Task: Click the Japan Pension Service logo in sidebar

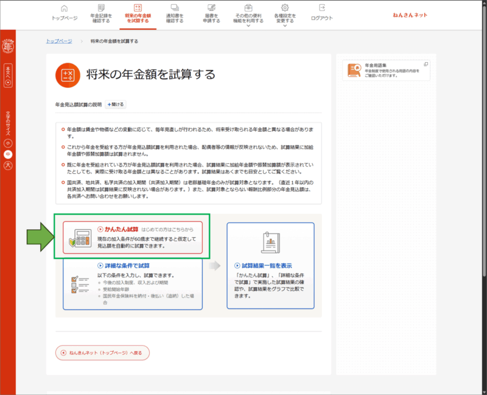Action: [9, 45]
